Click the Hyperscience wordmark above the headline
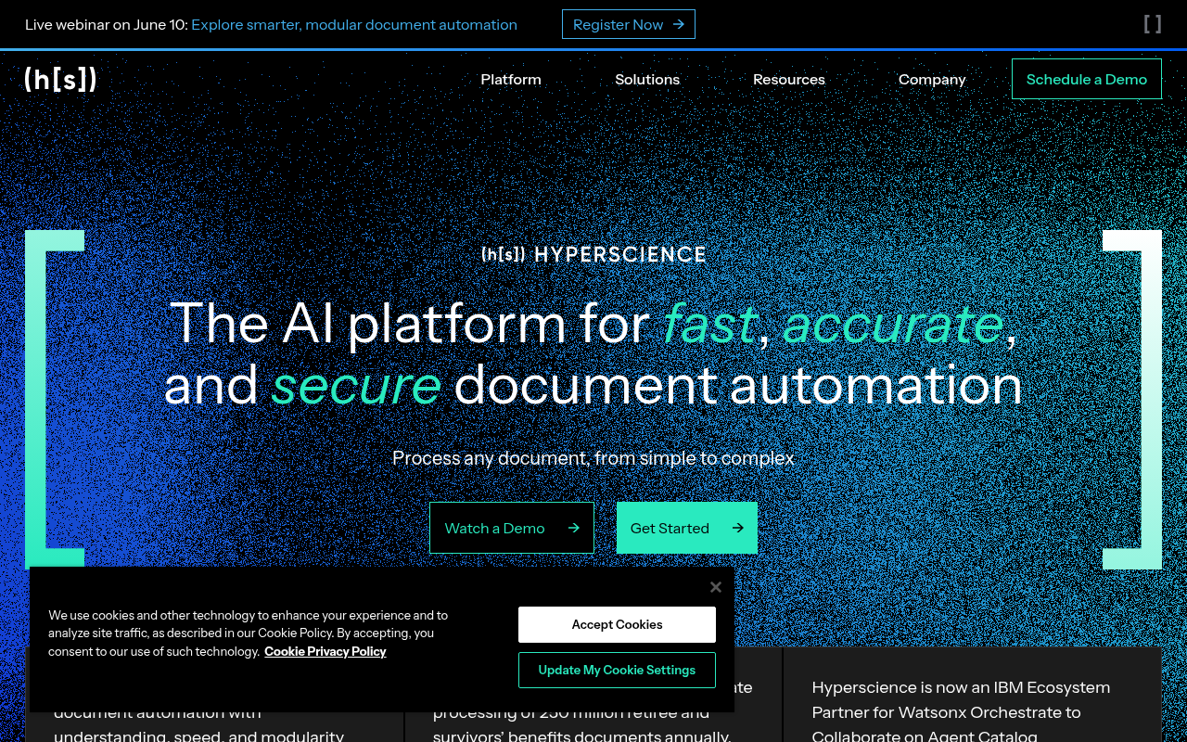The height and width of the screenshot is (742, 1187). [x=593, y=253]
